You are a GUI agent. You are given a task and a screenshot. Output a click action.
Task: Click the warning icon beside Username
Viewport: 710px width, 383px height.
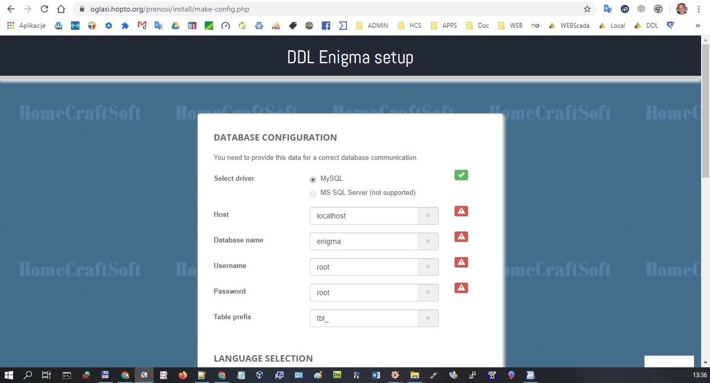(461, 262)
